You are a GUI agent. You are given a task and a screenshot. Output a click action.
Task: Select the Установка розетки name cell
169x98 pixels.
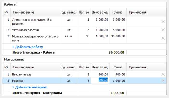(36, 30)
